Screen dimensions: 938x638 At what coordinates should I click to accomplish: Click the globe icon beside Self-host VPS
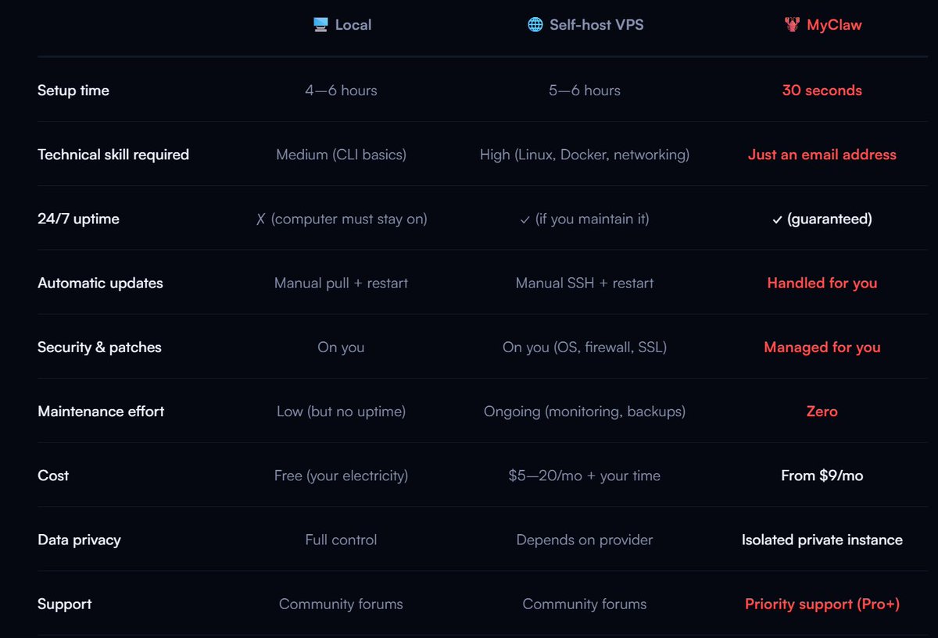tap(535, 25)
